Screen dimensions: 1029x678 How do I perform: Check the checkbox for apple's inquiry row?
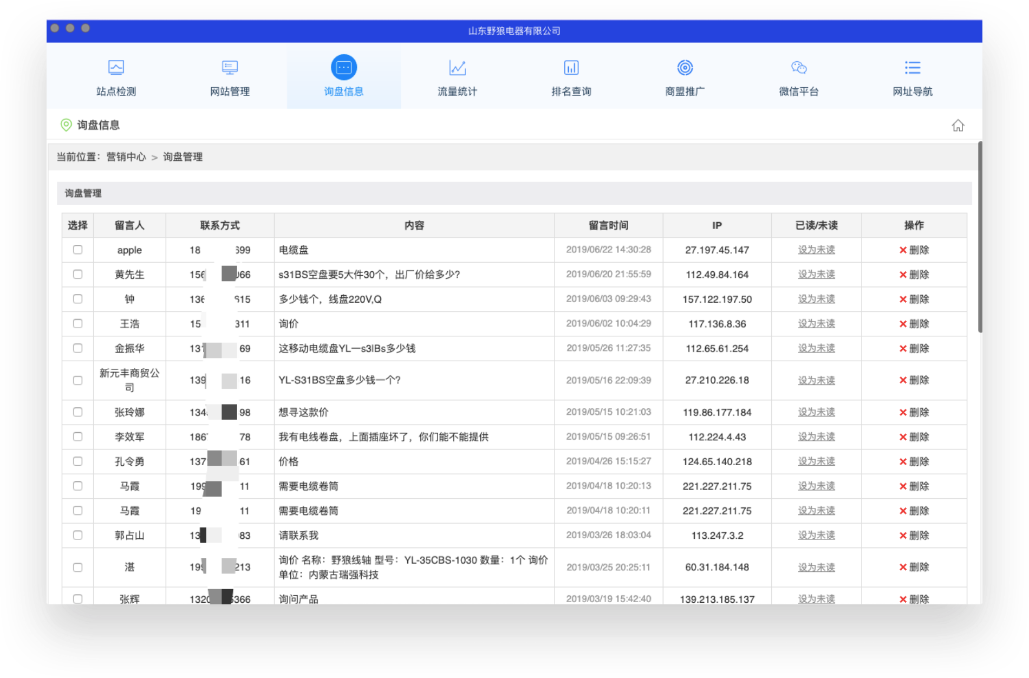[77, 250]
